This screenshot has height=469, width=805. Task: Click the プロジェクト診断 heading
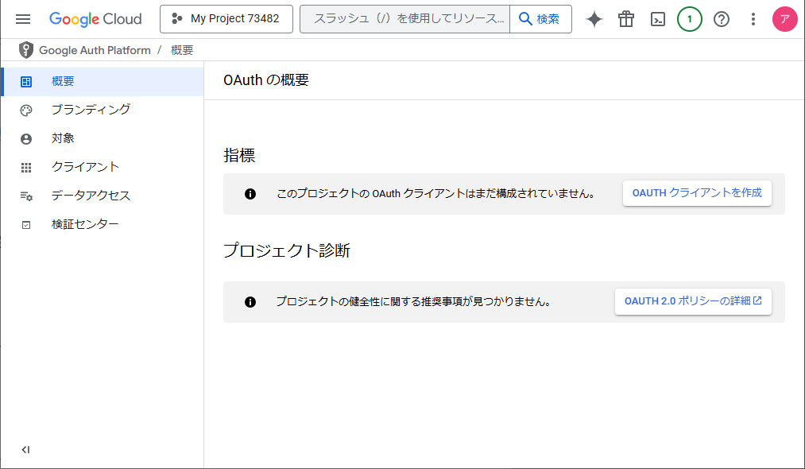pyautogui.click(x=287, y=250)
